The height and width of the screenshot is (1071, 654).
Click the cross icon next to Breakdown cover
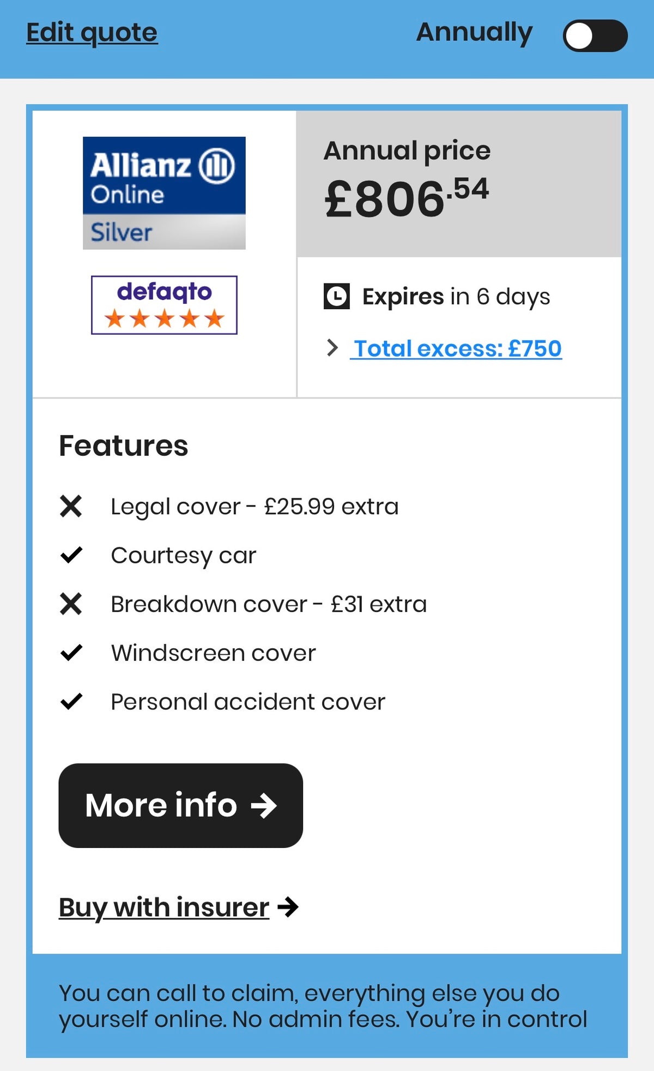point(71,604)
